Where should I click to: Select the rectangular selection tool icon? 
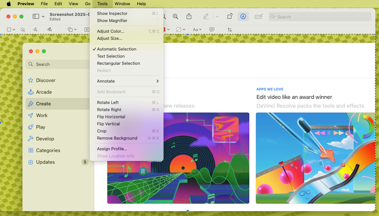pyautogui.click(x=9, y=29)
